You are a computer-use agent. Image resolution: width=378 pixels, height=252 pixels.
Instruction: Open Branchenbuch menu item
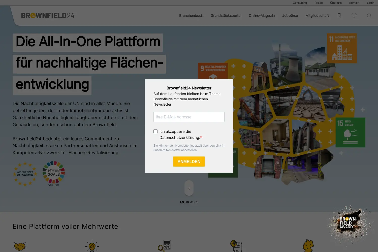coord(191,16)
